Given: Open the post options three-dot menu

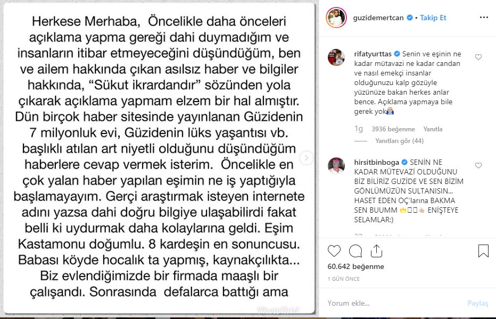Looking at the screenshot, I should [x=483, y=16].
